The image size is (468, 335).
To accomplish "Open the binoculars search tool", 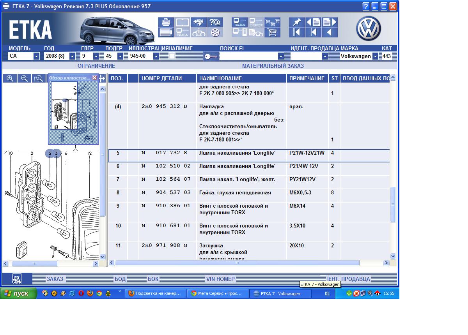I will coord(198,22).
